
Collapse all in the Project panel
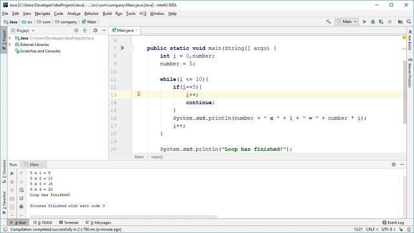coord(85,30)
